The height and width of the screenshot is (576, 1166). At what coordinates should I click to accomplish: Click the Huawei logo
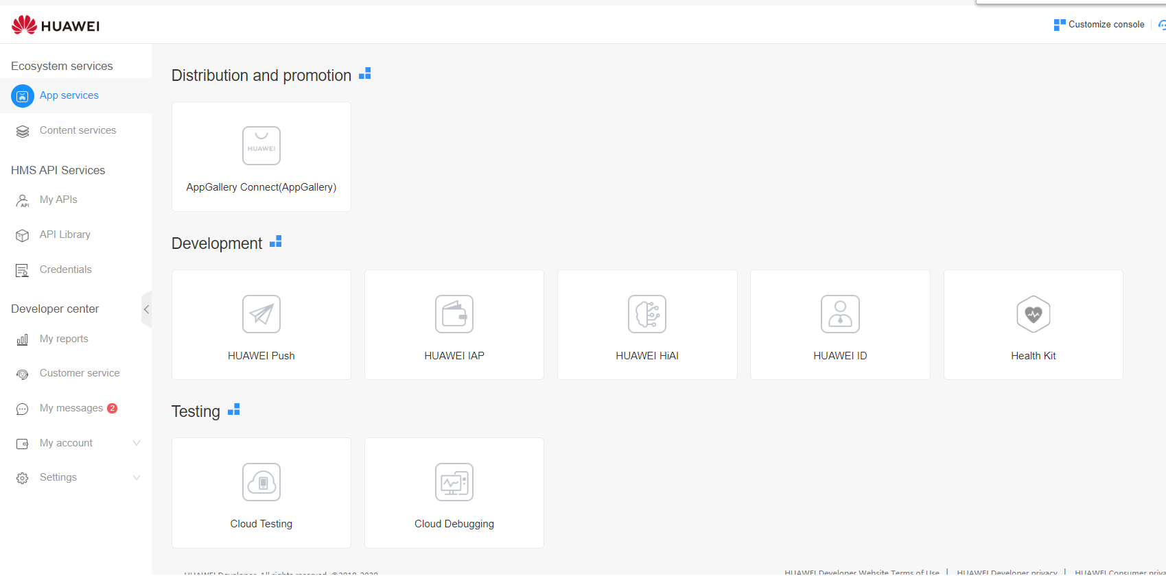56,25
